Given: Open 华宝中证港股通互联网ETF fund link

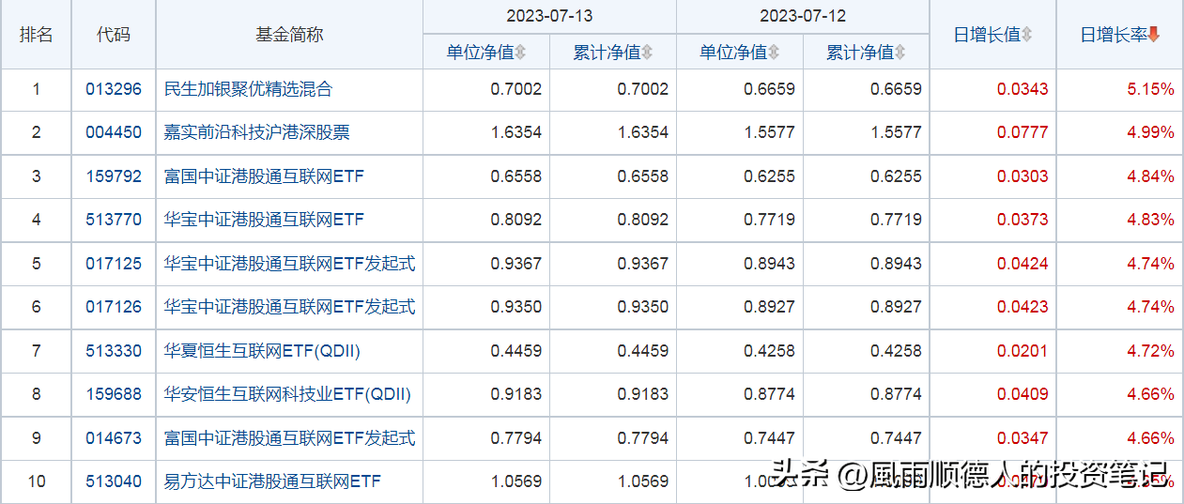Looking at the screenshot, I should click(x=264, y=220).
